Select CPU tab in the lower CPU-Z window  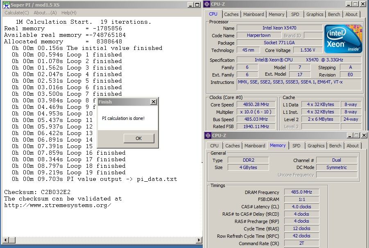(214, 146)
